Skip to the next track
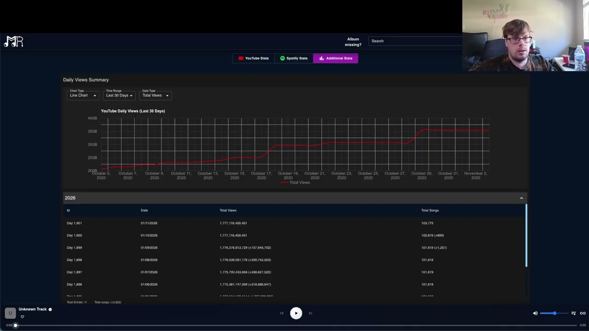 [310, 313]
